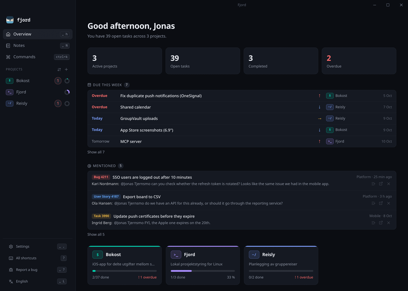Add User Story 4187 mention as task
The width and height of the screenshot is (408, 291).
coord(373,203)
